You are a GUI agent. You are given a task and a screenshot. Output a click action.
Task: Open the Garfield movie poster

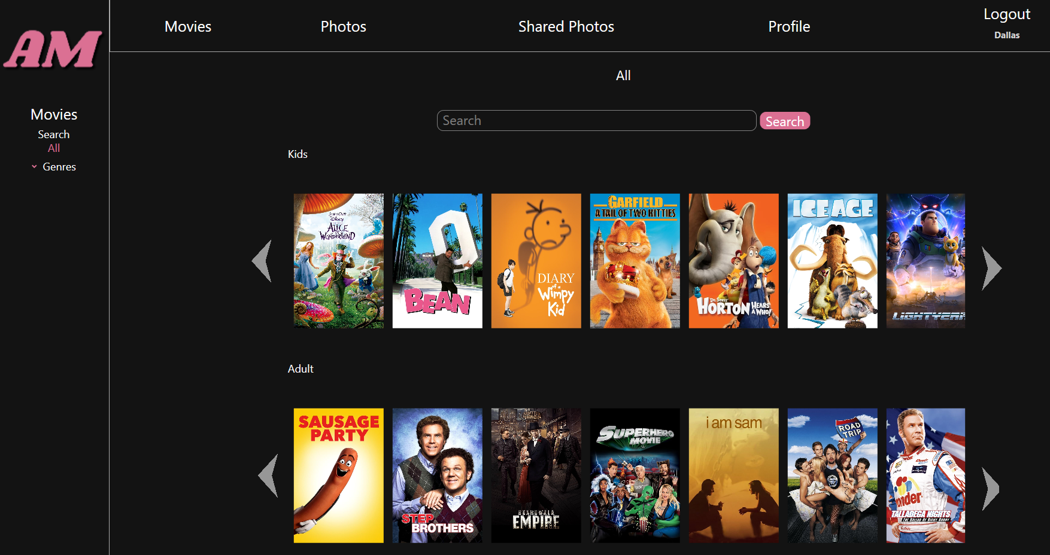pyautogui.click(x=635, y=261)
